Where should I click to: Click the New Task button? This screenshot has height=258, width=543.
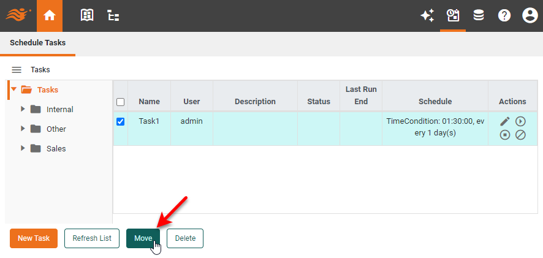[x=34, y=238]
